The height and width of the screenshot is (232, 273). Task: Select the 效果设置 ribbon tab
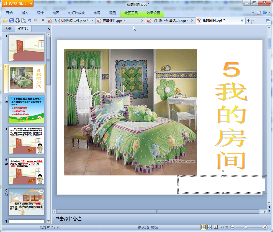point(153,13)
